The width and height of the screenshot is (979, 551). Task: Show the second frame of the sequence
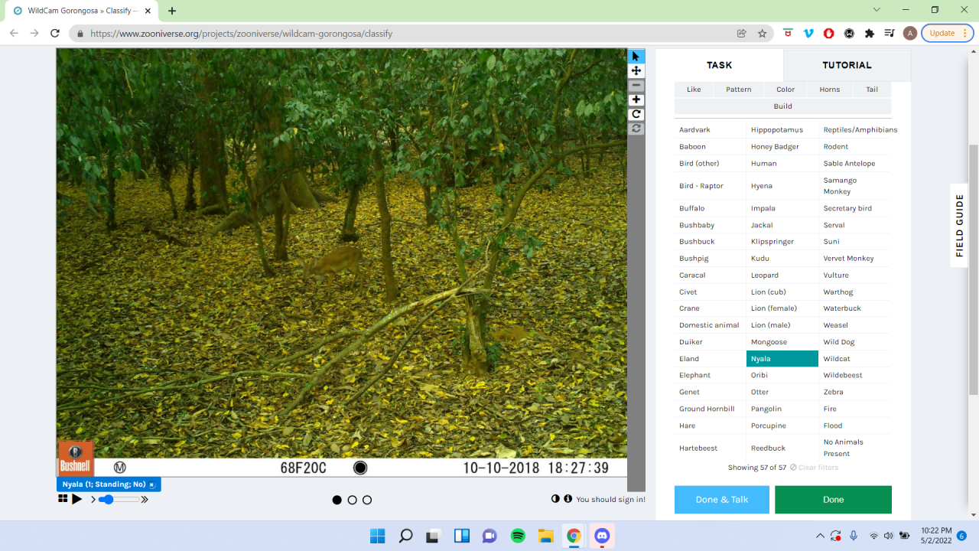(352, 500)
